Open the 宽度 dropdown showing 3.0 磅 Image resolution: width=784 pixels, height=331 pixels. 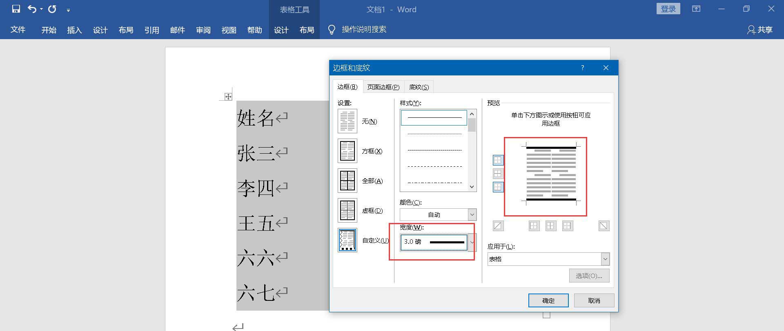click(x=438, y=242)
